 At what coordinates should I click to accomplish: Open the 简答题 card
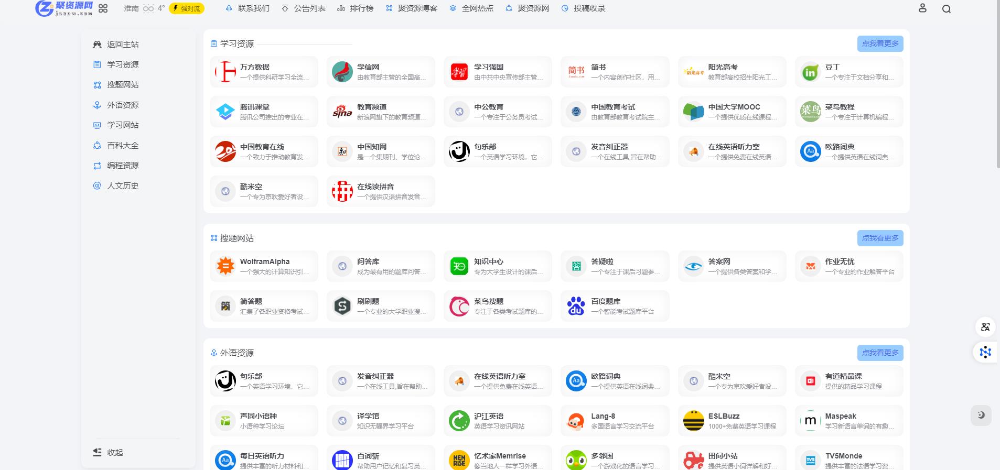point(264,306)
